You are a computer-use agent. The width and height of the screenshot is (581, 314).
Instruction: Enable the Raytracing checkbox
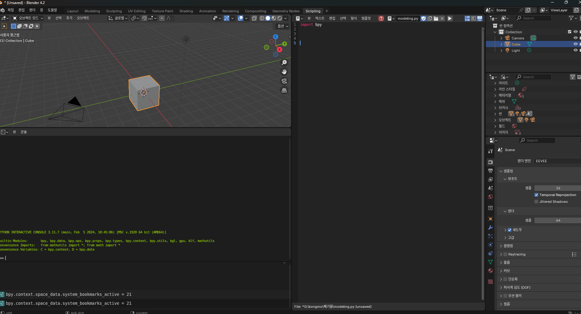[x=505, y=254]
